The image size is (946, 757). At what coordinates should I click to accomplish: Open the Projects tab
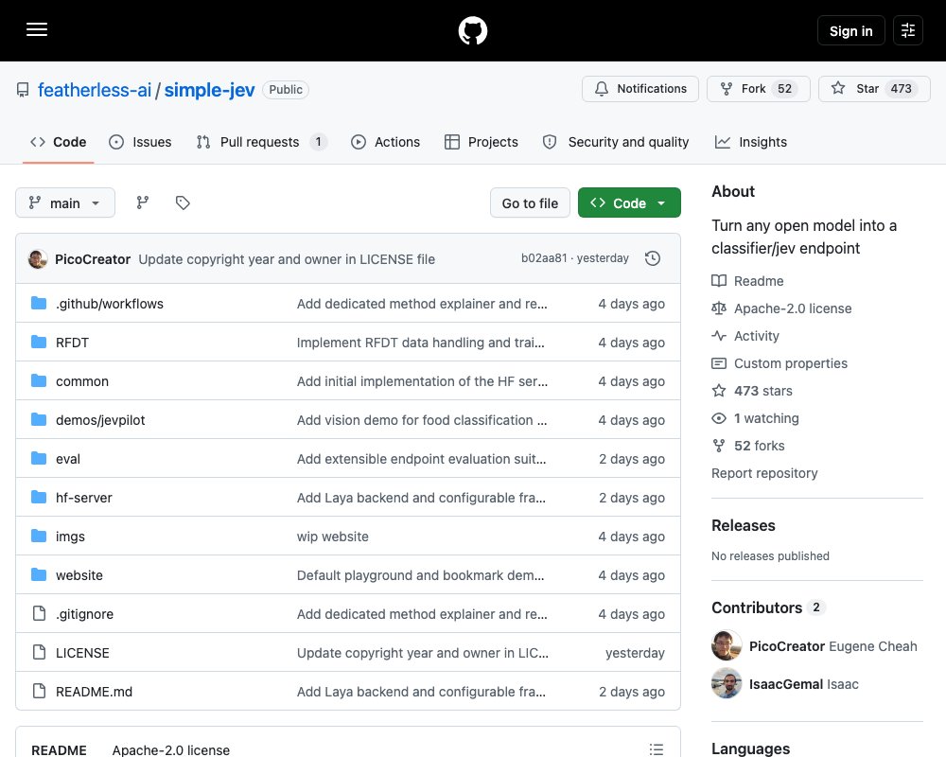click(482, 142)
